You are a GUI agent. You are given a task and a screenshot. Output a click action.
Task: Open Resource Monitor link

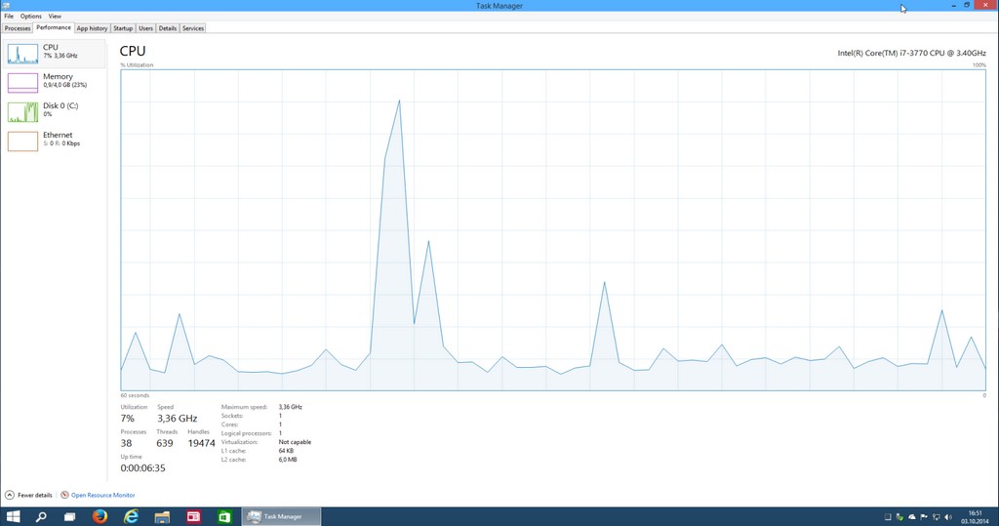coord(102,495)
